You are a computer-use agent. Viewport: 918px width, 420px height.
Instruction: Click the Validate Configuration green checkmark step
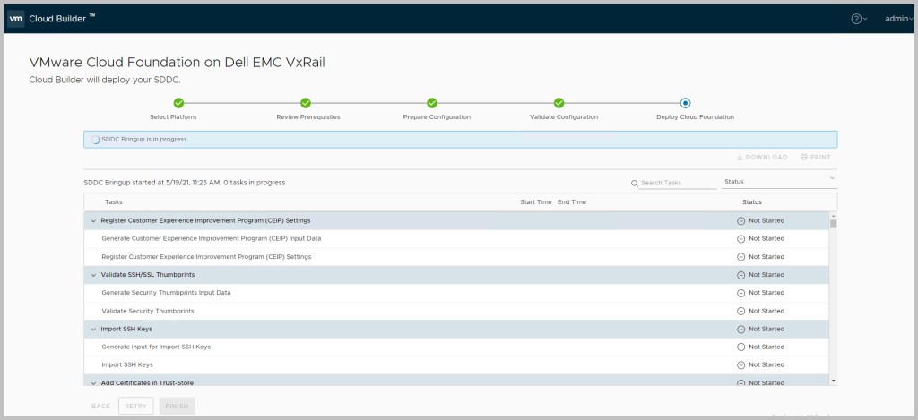(x=559, y=103)
